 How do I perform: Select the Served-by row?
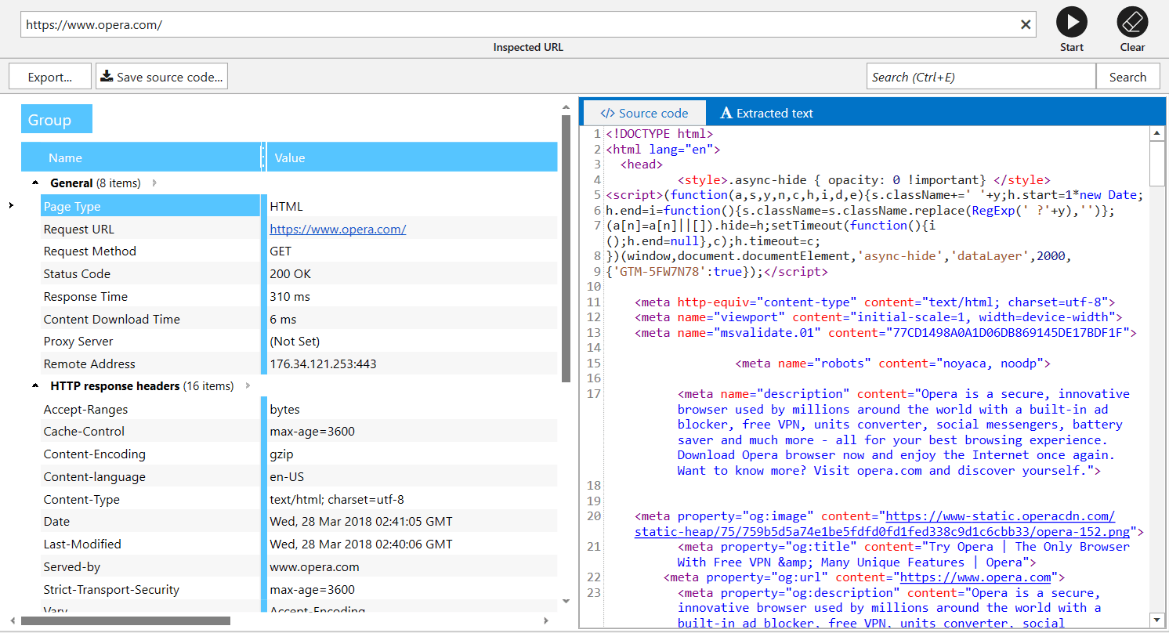299,567
